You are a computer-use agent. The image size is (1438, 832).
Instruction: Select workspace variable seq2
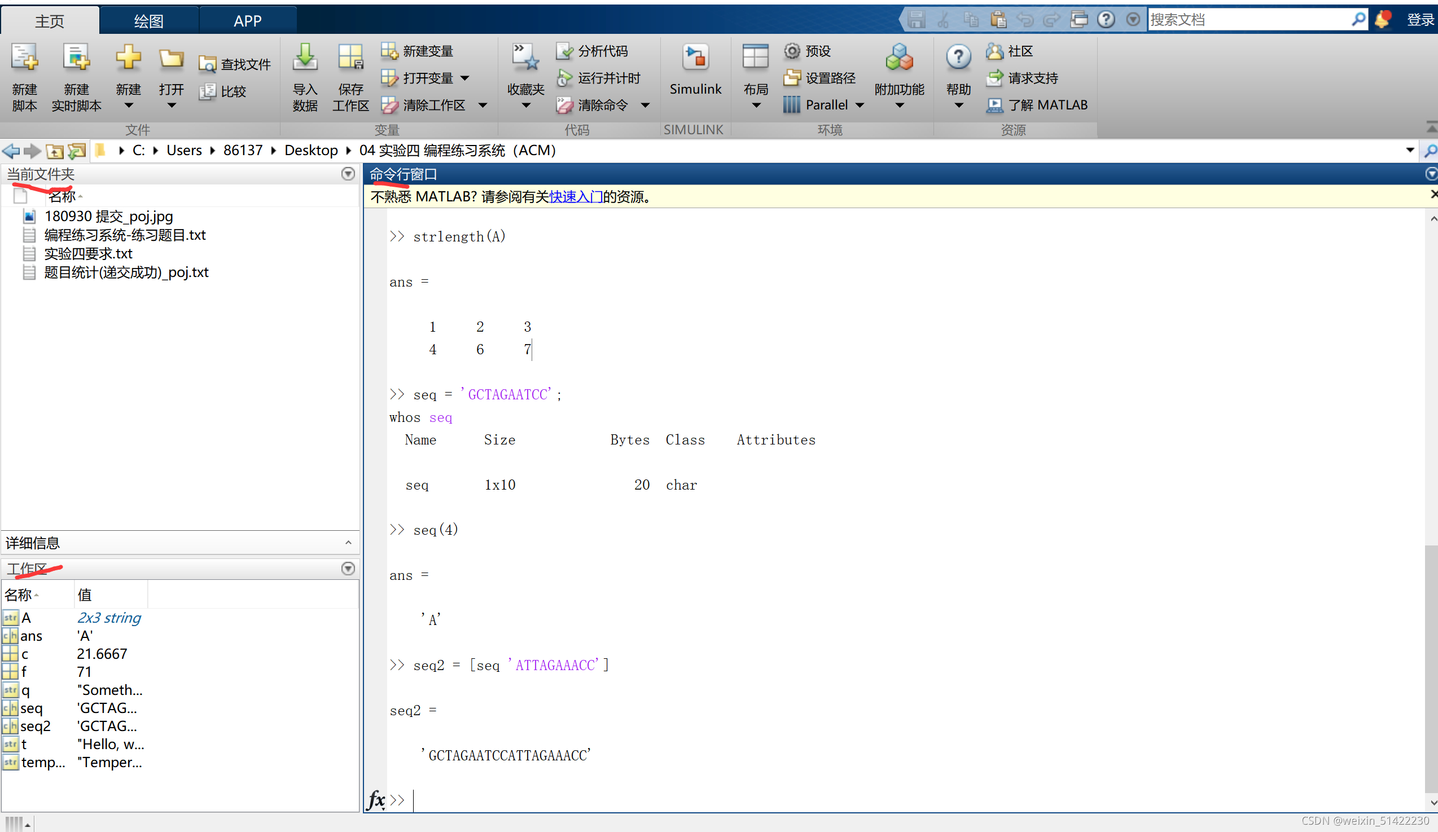pyautogui.click(x=36, y=726)
